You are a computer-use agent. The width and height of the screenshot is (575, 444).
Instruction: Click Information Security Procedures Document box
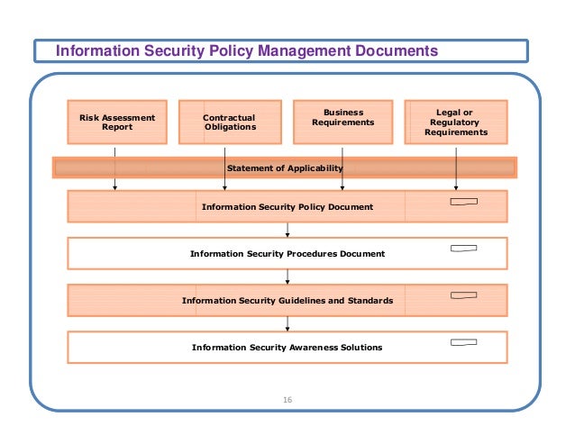pos(287,253)
